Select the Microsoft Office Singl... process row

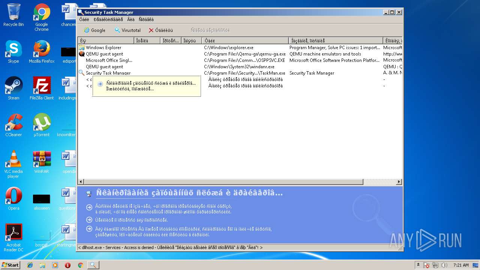[x=240, y=60]
